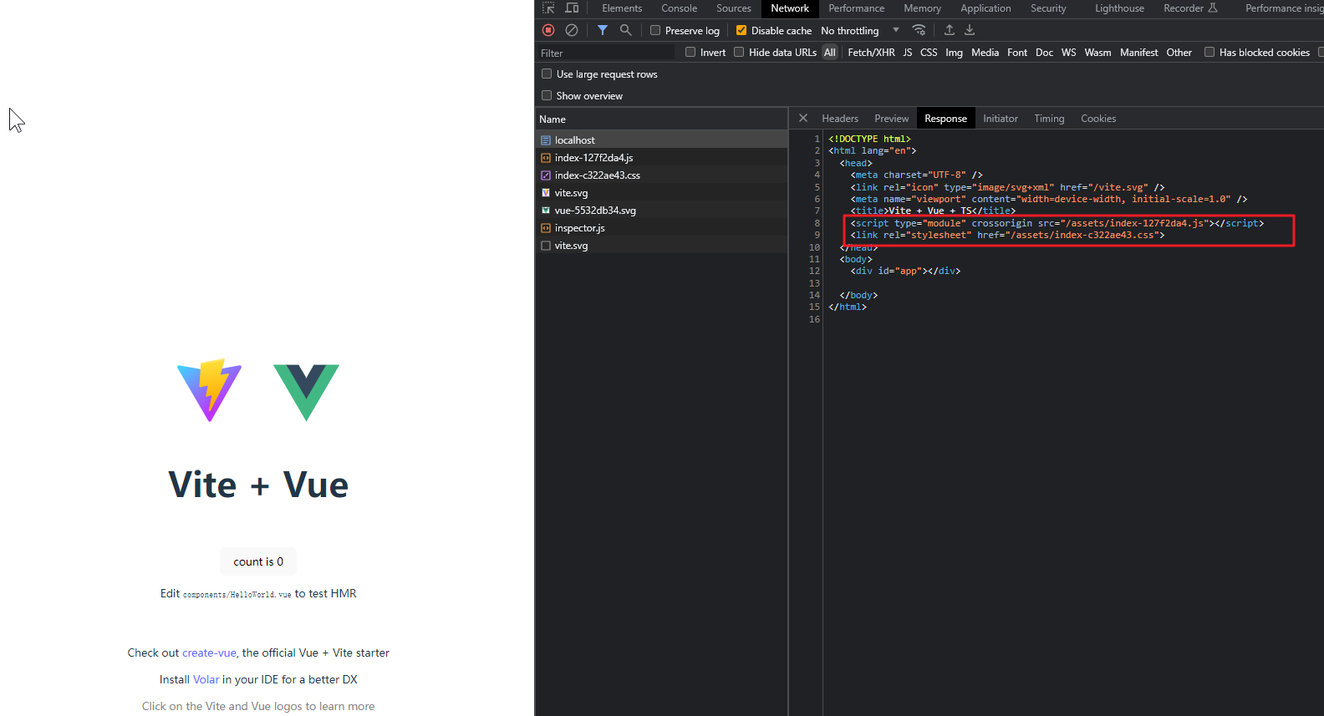Open the create-vue link
This screenshot has width=1324, height=716.
point(209,653)
